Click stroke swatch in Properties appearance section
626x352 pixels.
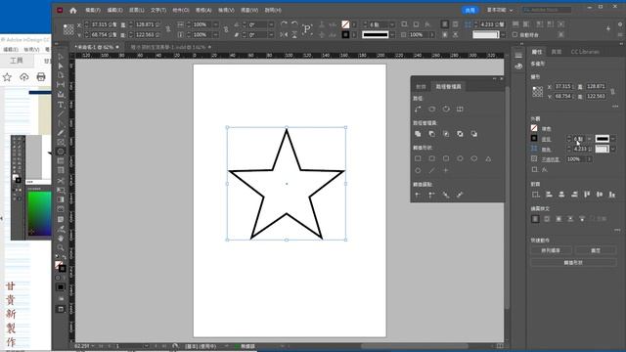pyautogui.click(x=534, y=138)
